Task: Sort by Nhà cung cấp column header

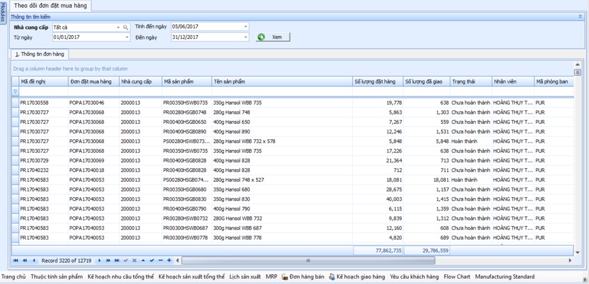Action: pos(140,82)
